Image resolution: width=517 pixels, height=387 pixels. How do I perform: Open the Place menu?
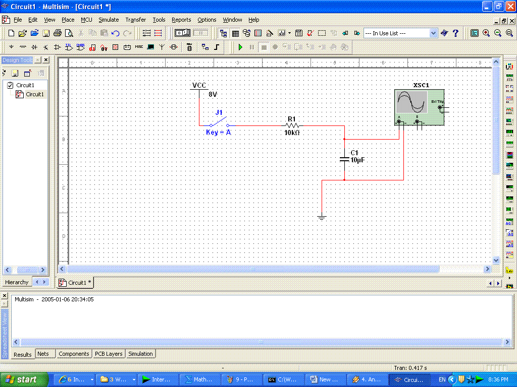68,20
